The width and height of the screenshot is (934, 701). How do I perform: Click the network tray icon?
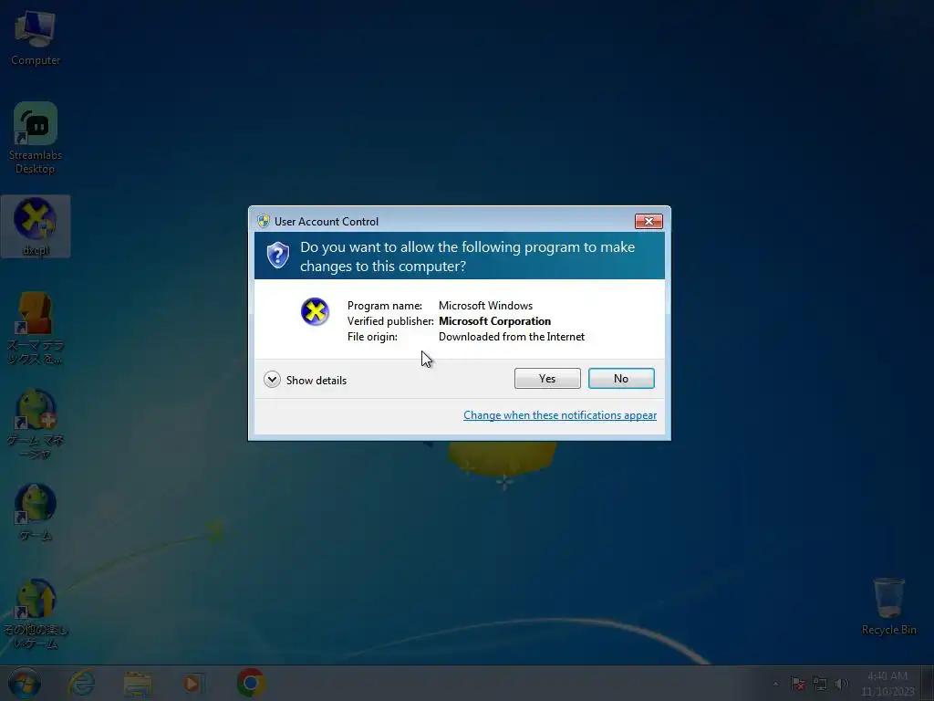pos(820,684)
